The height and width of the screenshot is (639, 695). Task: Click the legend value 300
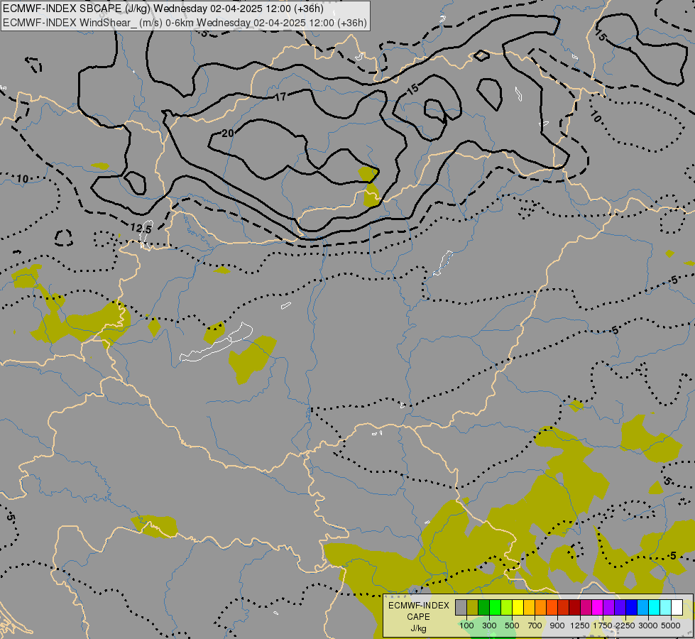(489, 626)
